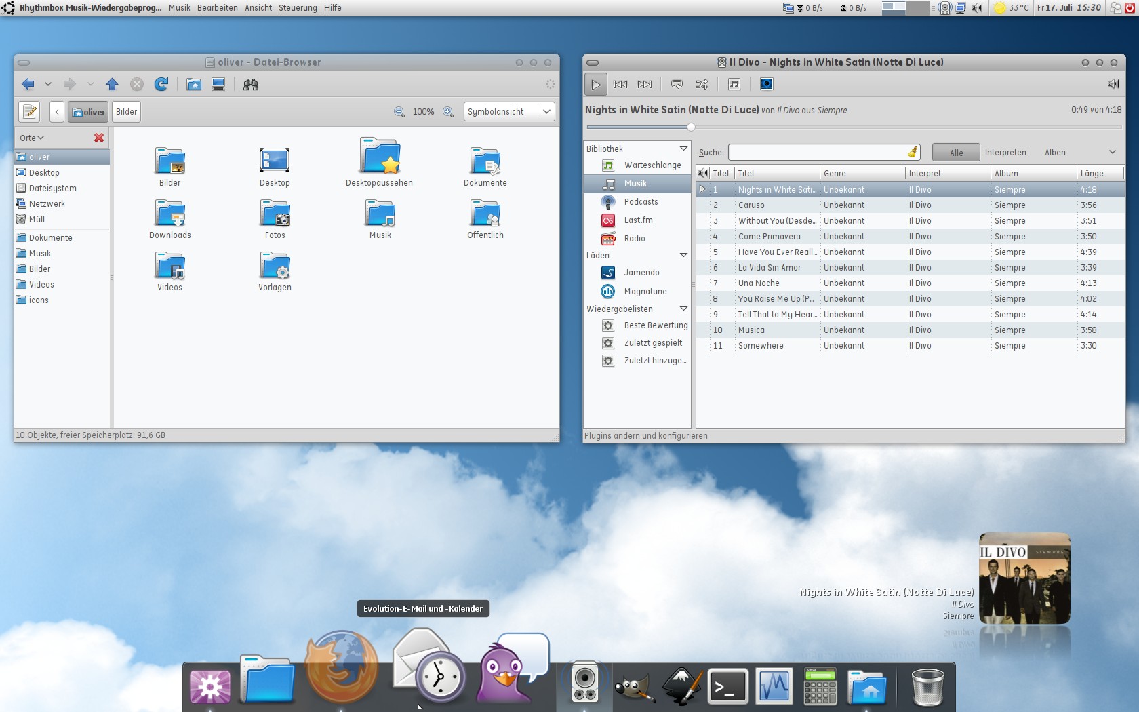The width and height of the screenshot is (1139, 712).
Task: Collapse the Bibliothek section
Action: (683, 149)
